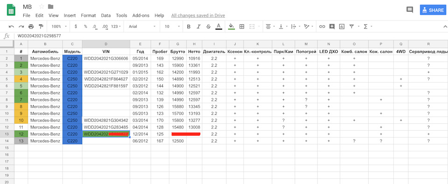Select column R header
This screenshot has width=448, height=184.
click(428, 44)
